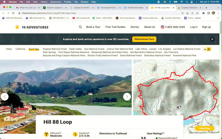Switch units to meters

pyautogui.click(x=205, y=49)
